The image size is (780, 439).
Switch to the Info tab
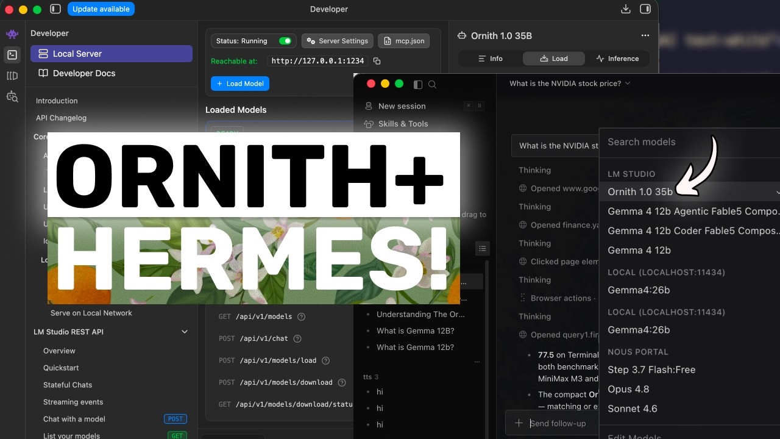(490, 59)
